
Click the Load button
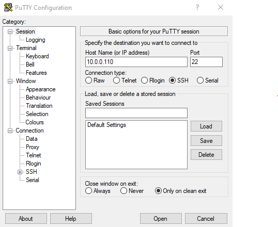click(206, 126)
